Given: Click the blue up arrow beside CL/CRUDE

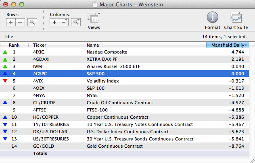Looking at the screenshot, I should pyautogui.click(x=5, y=103).
